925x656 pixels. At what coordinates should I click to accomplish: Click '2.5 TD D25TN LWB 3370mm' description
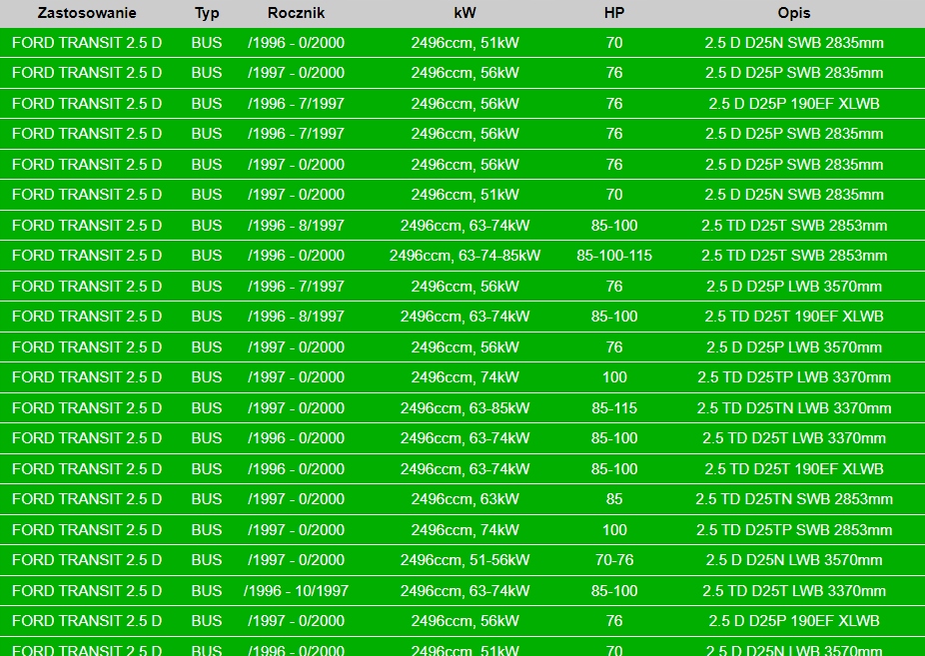point(794,407)
